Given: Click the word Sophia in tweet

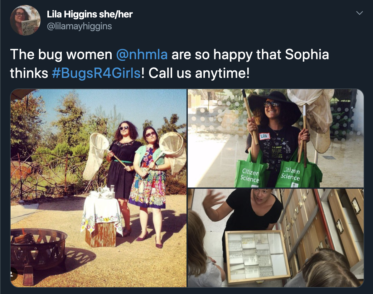Looking at the screenshot, I should click(x=307, y=55).
